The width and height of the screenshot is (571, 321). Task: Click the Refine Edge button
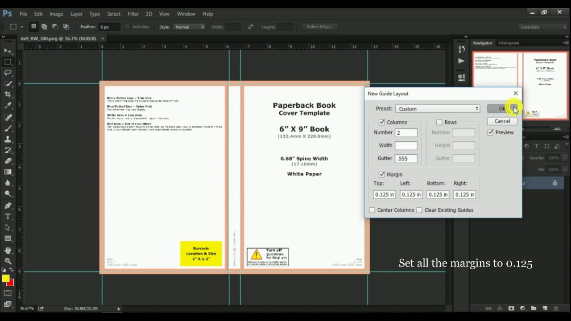point(320,27)
